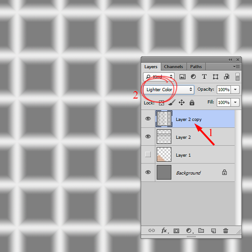This screenshot has width=252, height=252.
Task: Switch to the Paths tab
Action: click(x=196, y=67)
